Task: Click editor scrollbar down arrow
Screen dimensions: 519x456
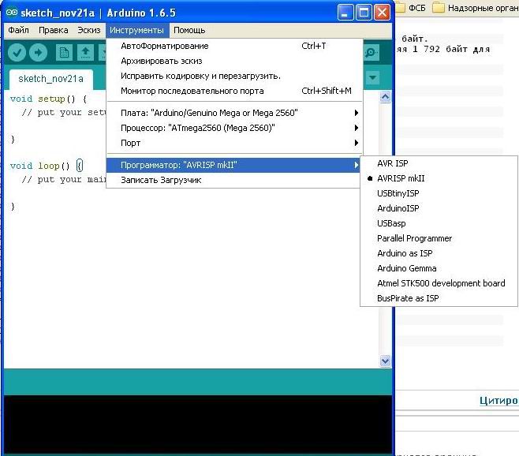Action: click(385, 361)
